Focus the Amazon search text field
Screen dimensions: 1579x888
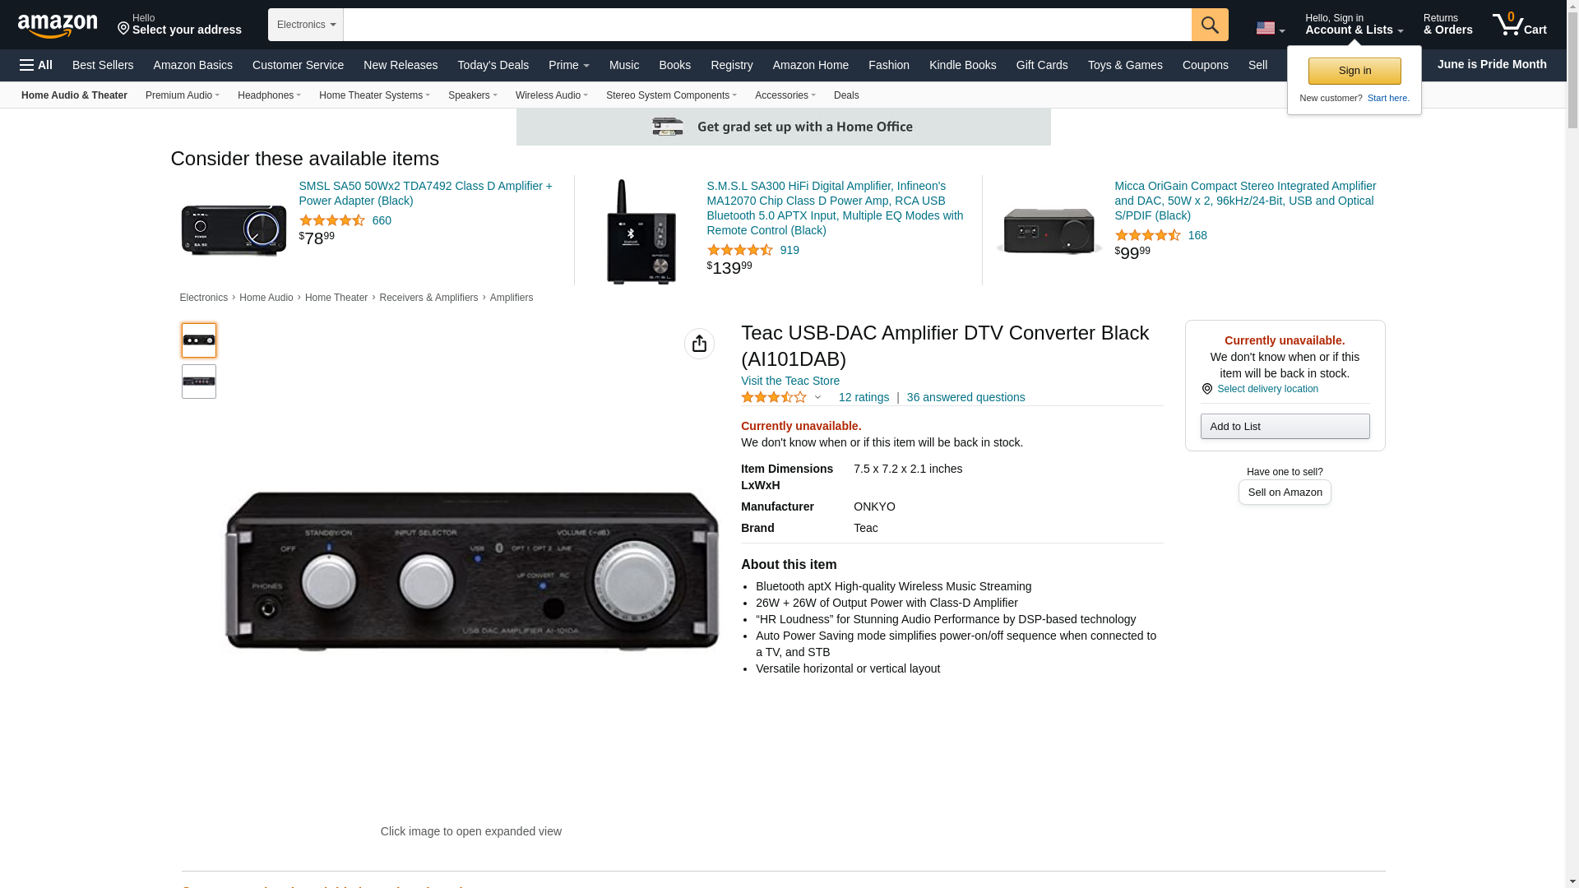click(x=767, y=25)
